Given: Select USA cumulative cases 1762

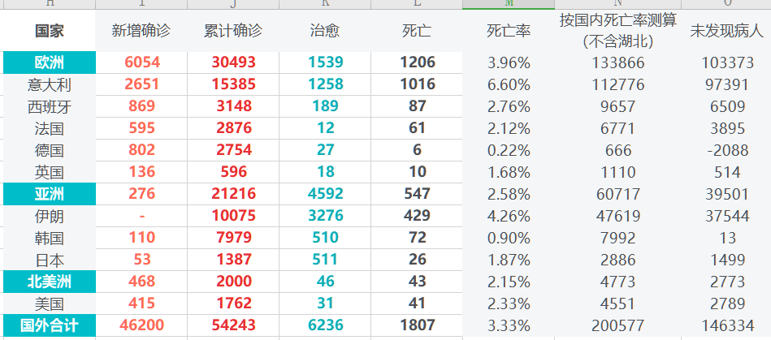Looking at the screenshot, I should 233,303.
